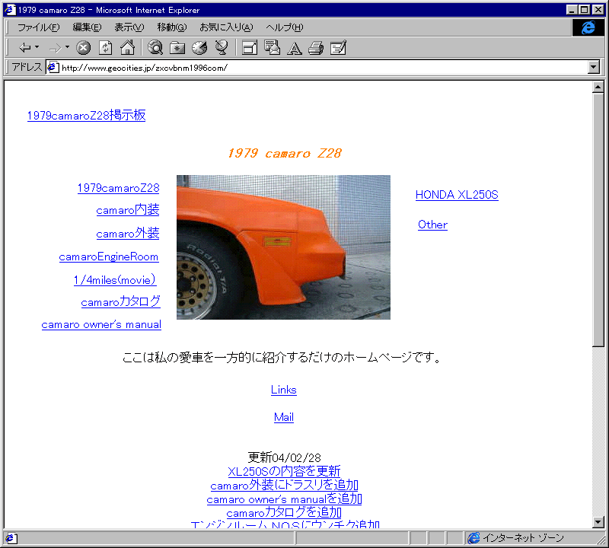Minimize the Internet Explorer window
The height and width of the screenshot is (548, 609).
pos(572,10)
